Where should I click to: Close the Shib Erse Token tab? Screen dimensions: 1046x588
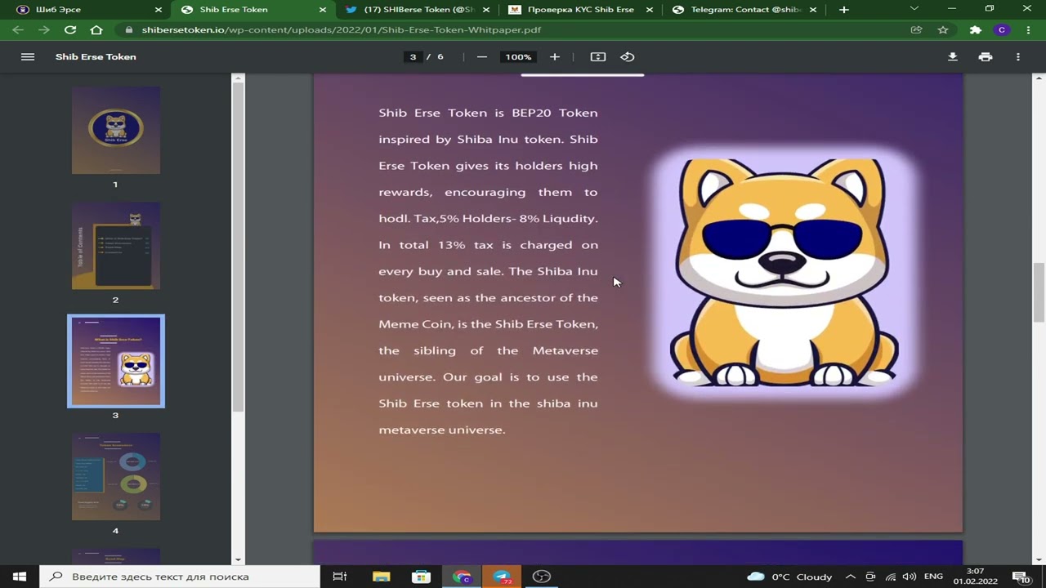pyautogui.click(x=323, y=10)
